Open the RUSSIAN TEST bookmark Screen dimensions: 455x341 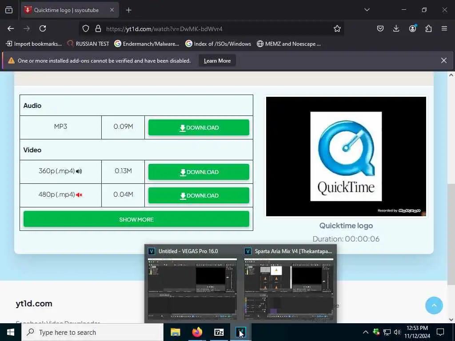[x=88, y=44]
